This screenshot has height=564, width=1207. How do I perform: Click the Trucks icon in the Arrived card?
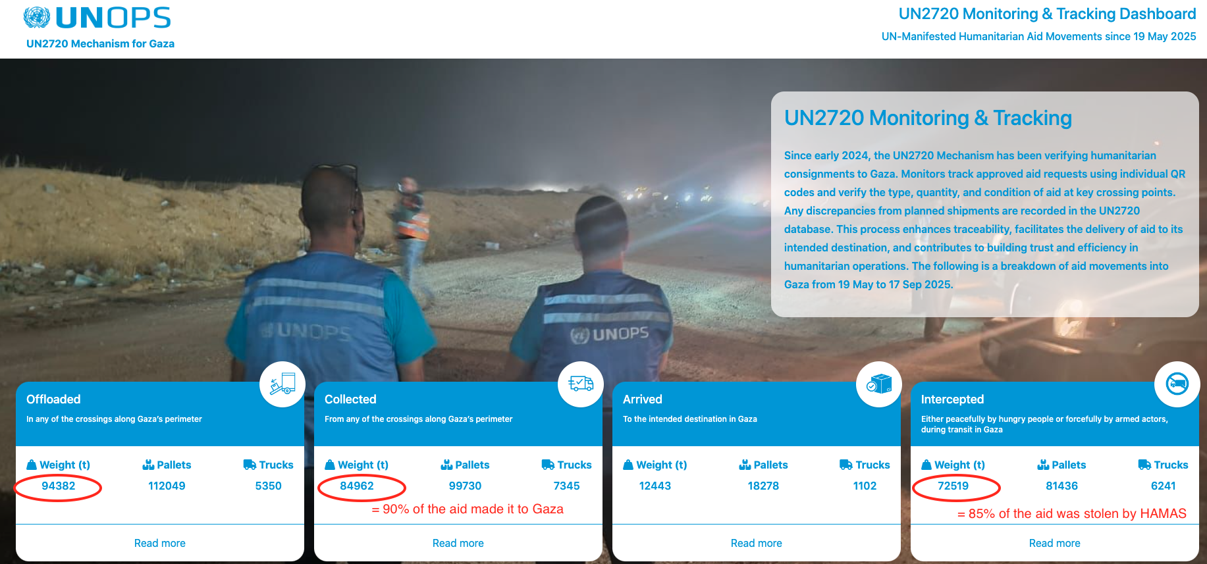click(846, 465)
